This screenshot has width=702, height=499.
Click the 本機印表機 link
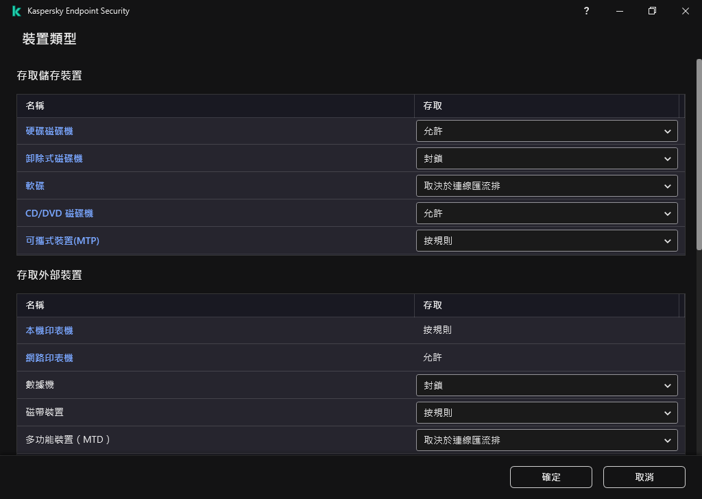point(49,330)
